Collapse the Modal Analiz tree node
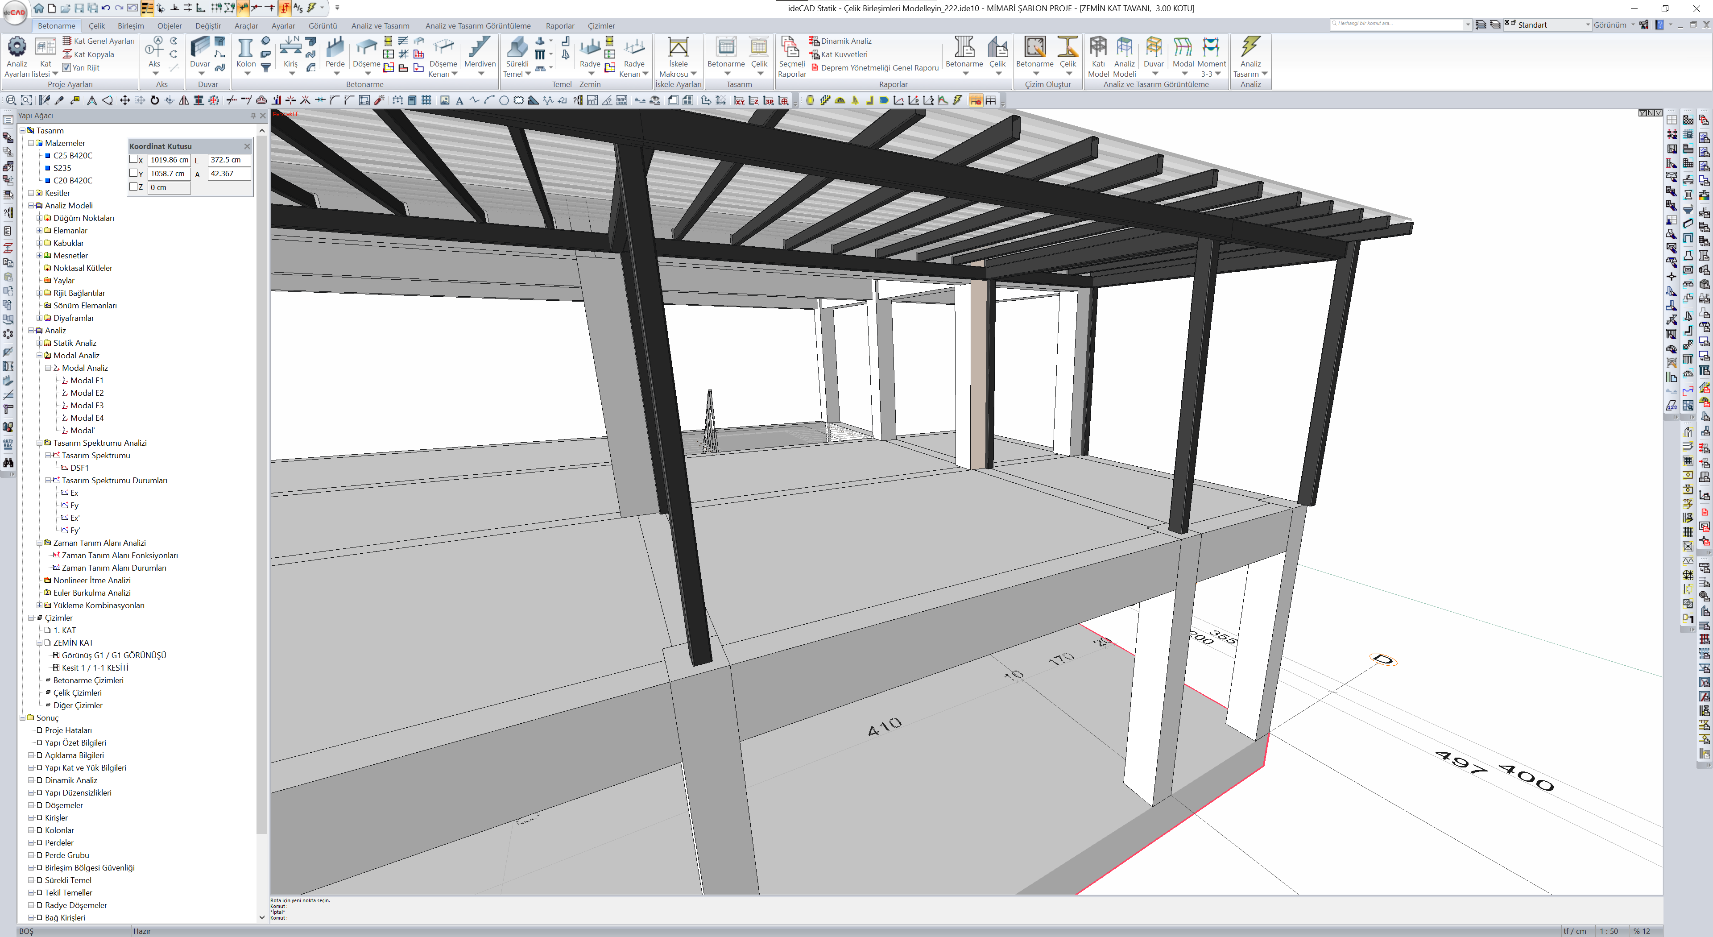Image resolution: width=1713 pixels, height=937 pixels. pos(39,356)
